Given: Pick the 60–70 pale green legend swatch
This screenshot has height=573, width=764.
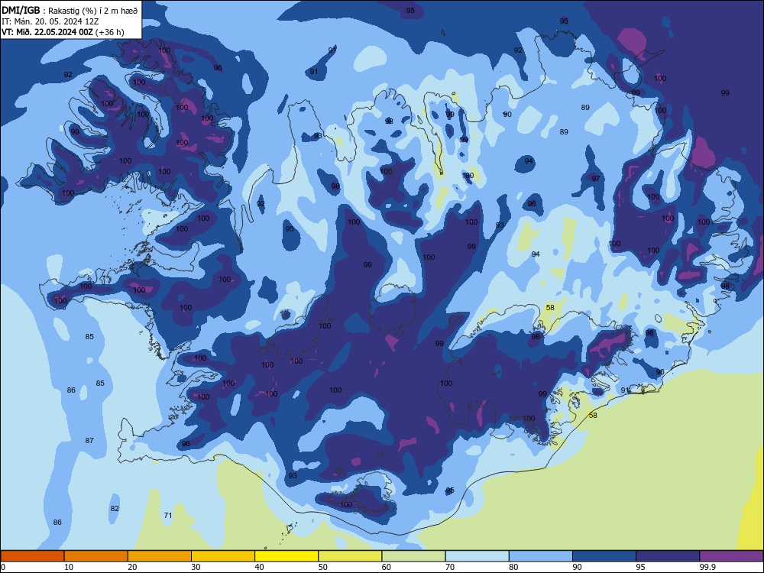Looking at the screenshot, I should (x=413, y=556).
